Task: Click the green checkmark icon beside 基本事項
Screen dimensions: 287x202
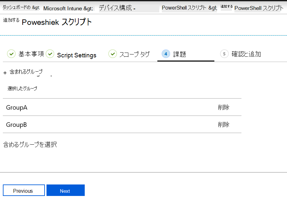Action: tap(11, 54)
